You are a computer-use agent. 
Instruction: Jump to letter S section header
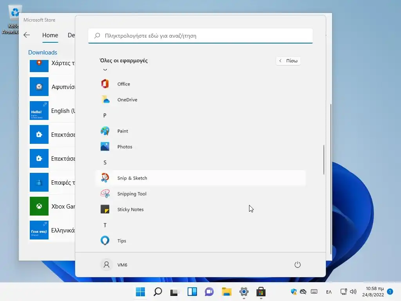click(x=105, y=163)
